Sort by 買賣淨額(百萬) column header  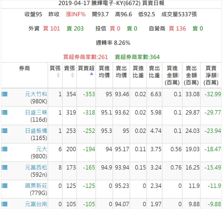coord(211,75)
